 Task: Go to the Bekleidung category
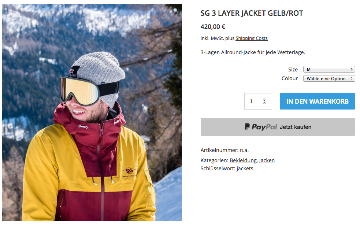pyautogui.click(x=243, y=160)
